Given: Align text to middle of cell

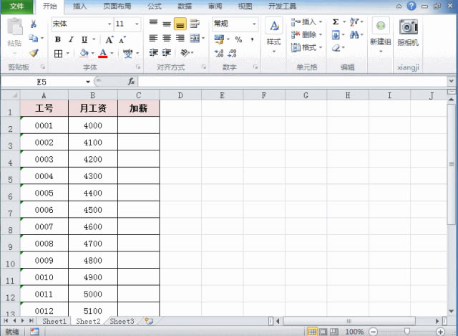Looking at the screenshot, I should [167, 24].
